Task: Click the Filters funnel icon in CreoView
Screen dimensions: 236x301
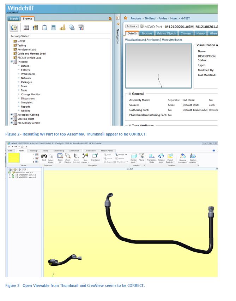Action: pyautogui.click(x=141, y=156)
